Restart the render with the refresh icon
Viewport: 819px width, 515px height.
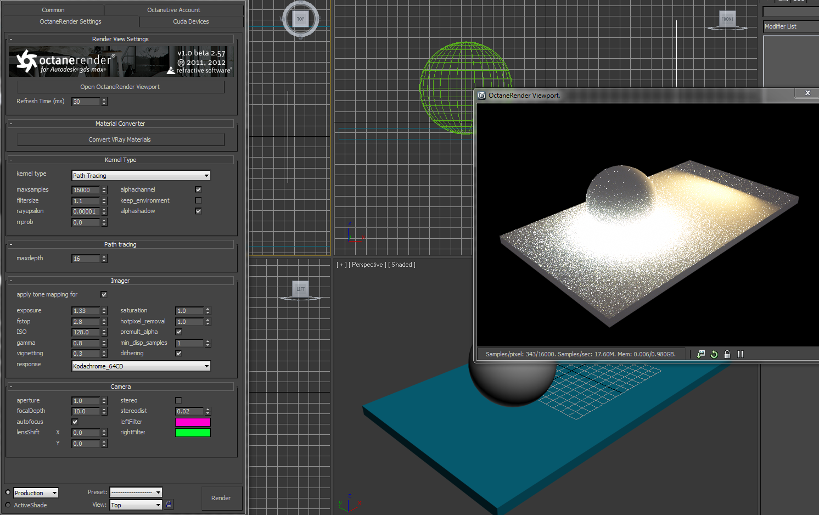point(714,354)
